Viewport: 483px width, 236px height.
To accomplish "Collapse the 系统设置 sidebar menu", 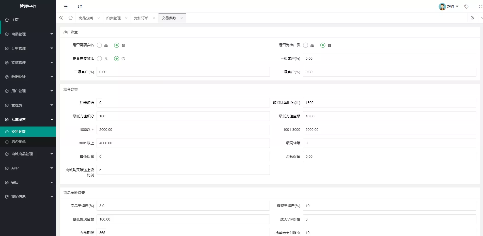I will pos(28,119).
